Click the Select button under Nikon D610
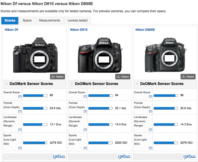This screenshot has width=198, height=162. [x=123, y=77]
